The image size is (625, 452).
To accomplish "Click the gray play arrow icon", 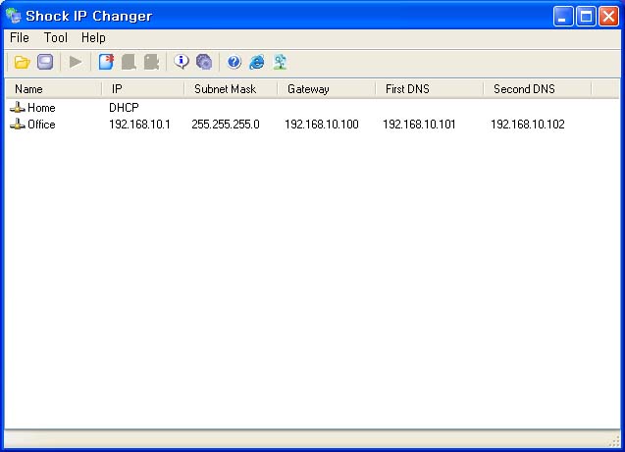I will [x=76, y=62].
